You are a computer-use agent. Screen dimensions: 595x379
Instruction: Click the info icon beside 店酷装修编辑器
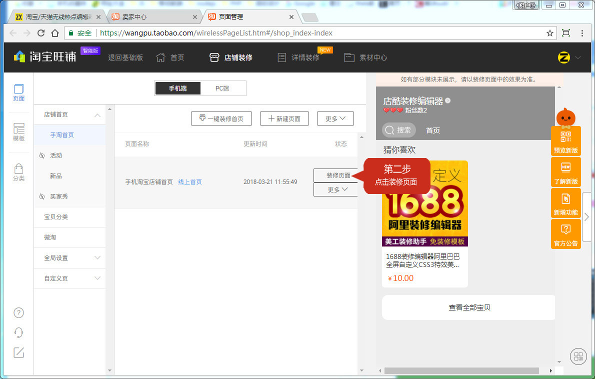[x=448, y=100]
